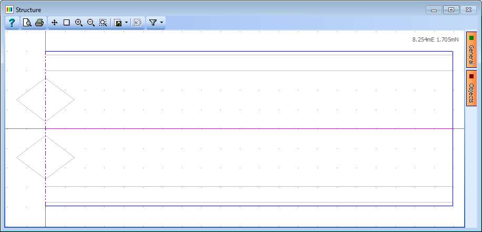482x232 pixels.
Task: Open the help question mark icon
Action: [x=12, y=23]
